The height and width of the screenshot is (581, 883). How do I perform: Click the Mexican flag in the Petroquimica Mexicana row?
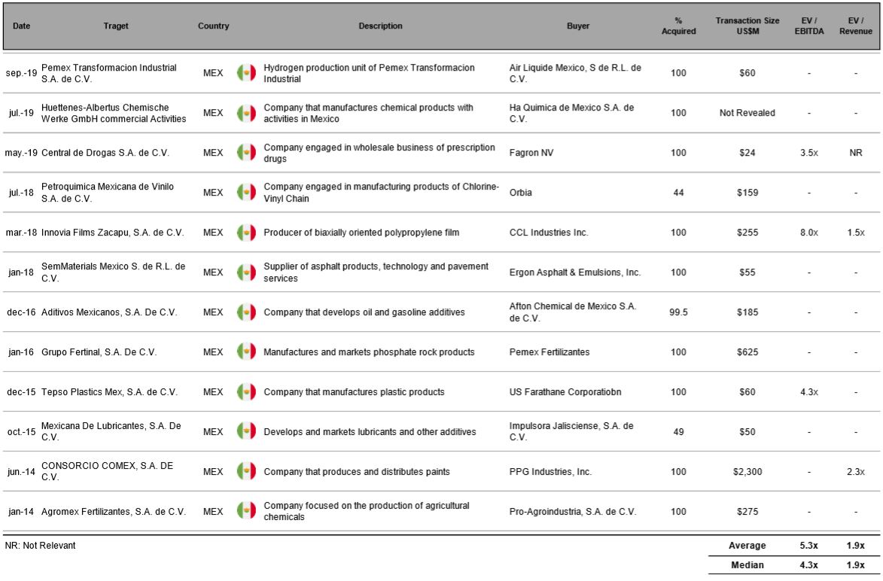pos(247,193)
